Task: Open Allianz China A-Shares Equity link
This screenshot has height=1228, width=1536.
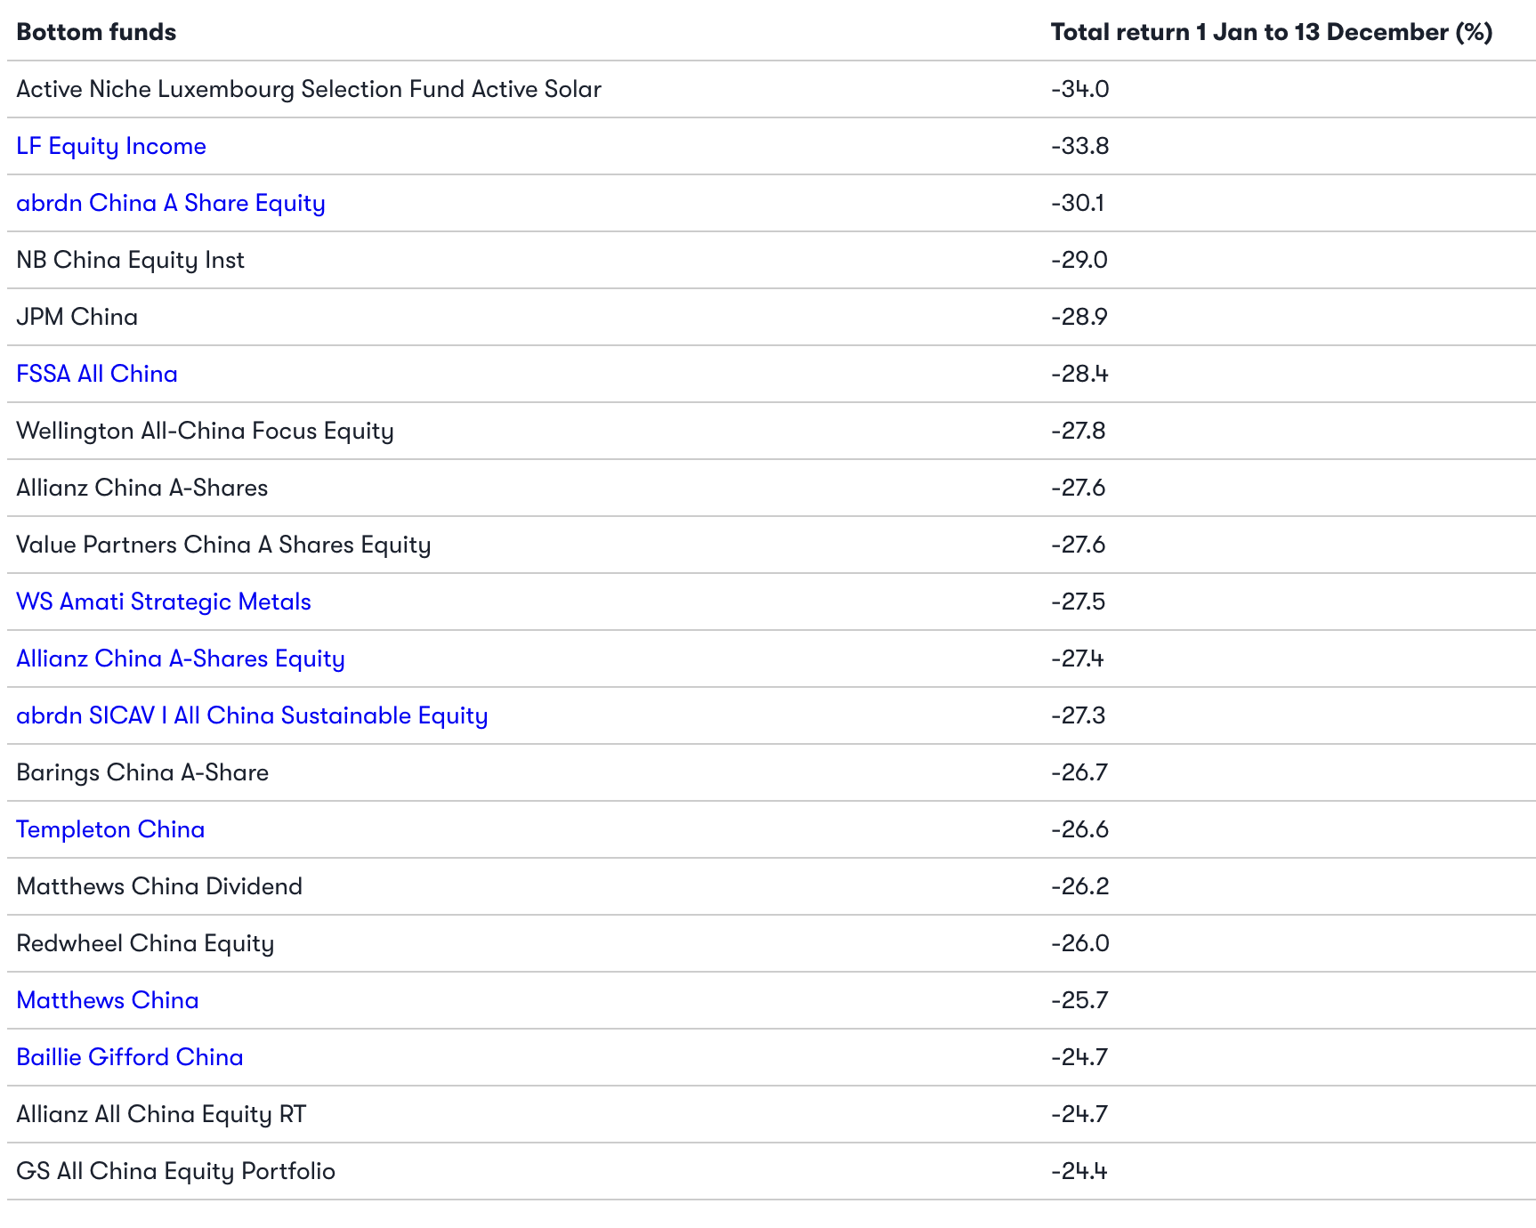Action: [181, 658]
